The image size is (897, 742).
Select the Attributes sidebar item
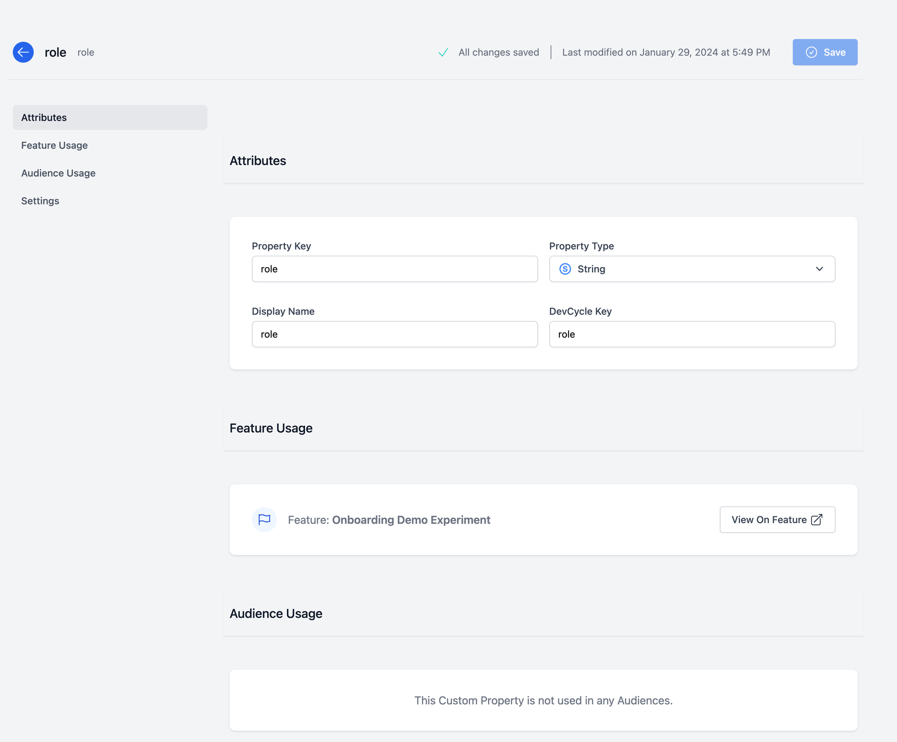(110, 117)
